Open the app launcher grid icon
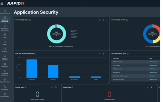The height and width of the screenshot is (102, 163). (1, 3)
